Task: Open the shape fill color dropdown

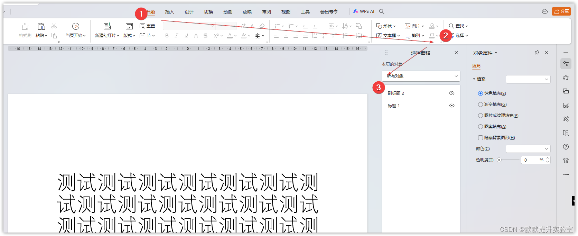Action: pyautogui.click(x=437, y=26)
